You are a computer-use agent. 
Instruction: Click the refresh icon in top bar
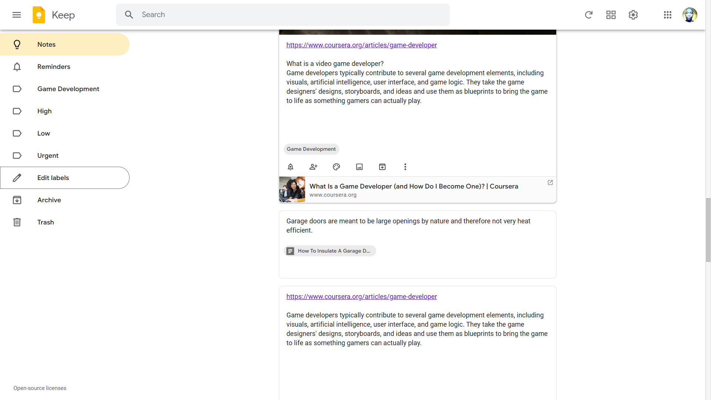click(x=588, y=15)
